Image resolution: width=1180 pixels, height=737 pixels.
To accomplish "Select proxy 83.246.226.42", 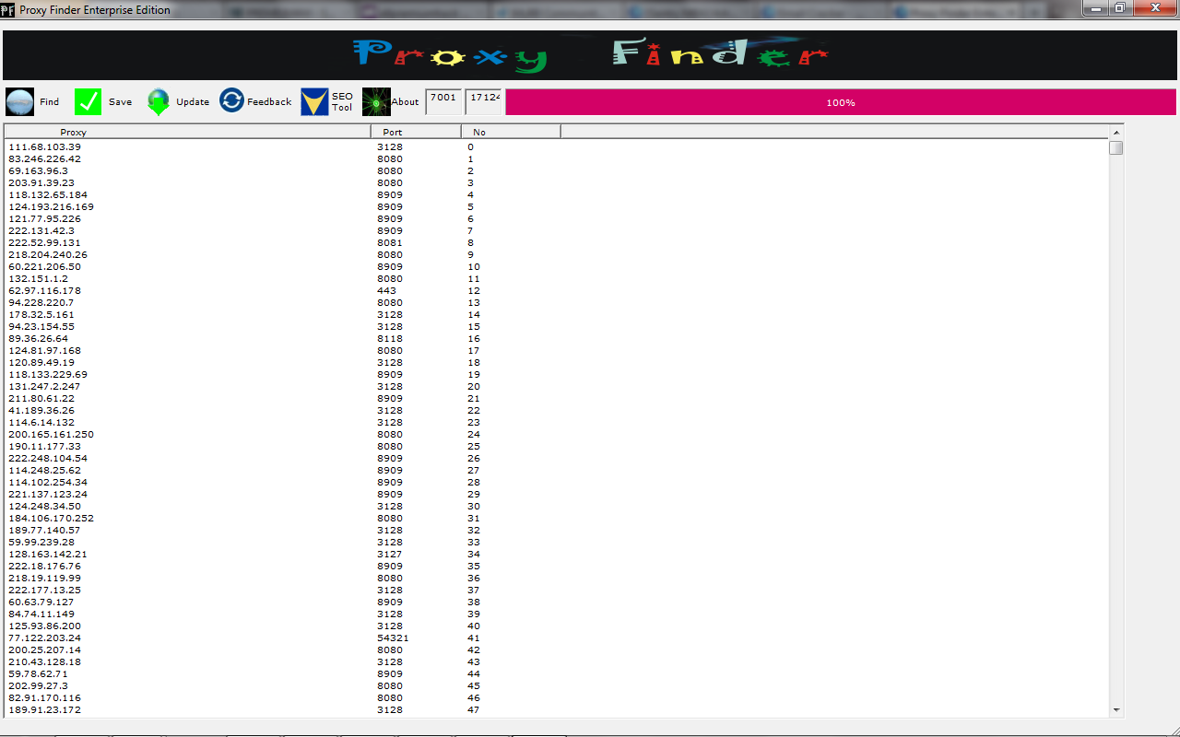I will click(x=45, y=158).
